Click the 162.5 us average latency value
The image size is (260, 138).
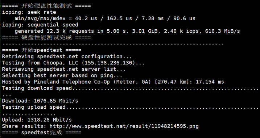[x=119, y=18]
